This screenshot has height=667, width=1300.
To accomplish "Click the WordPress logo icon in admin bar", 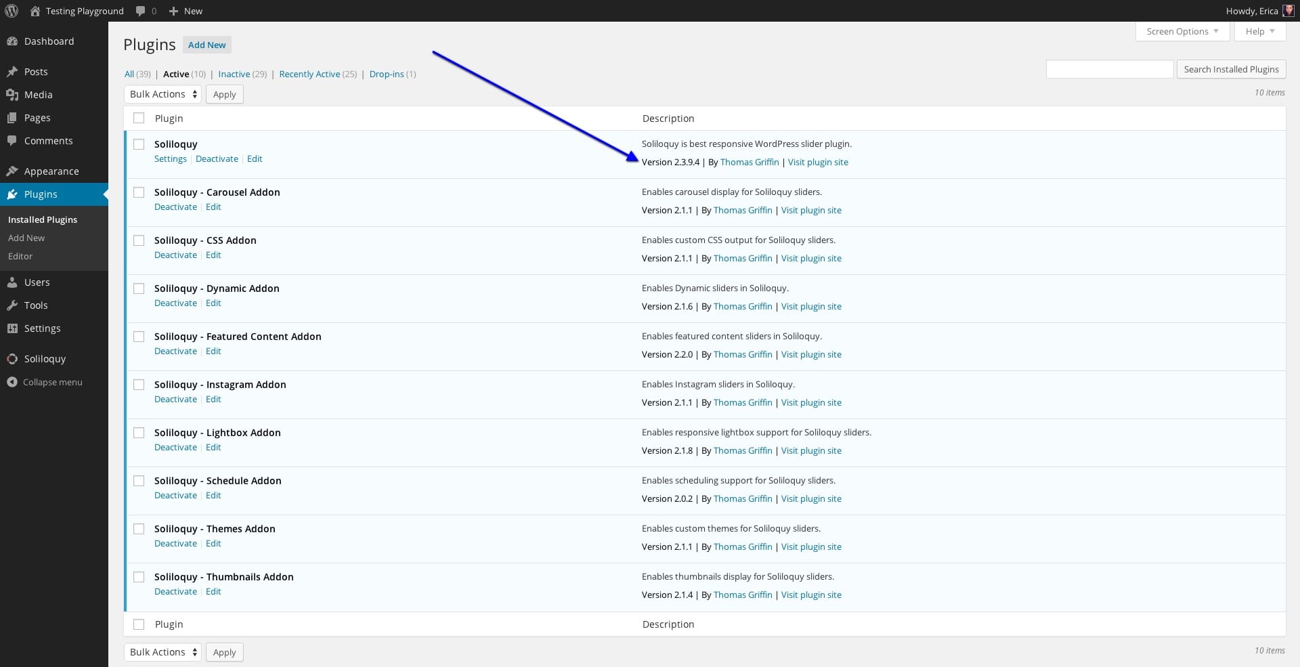I will coord(12,11).
